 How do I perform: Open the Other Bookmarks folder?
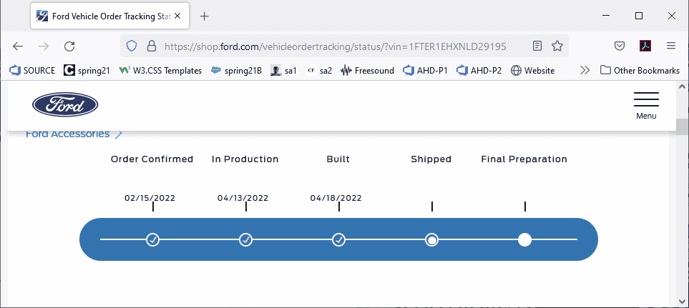(640, 70)
